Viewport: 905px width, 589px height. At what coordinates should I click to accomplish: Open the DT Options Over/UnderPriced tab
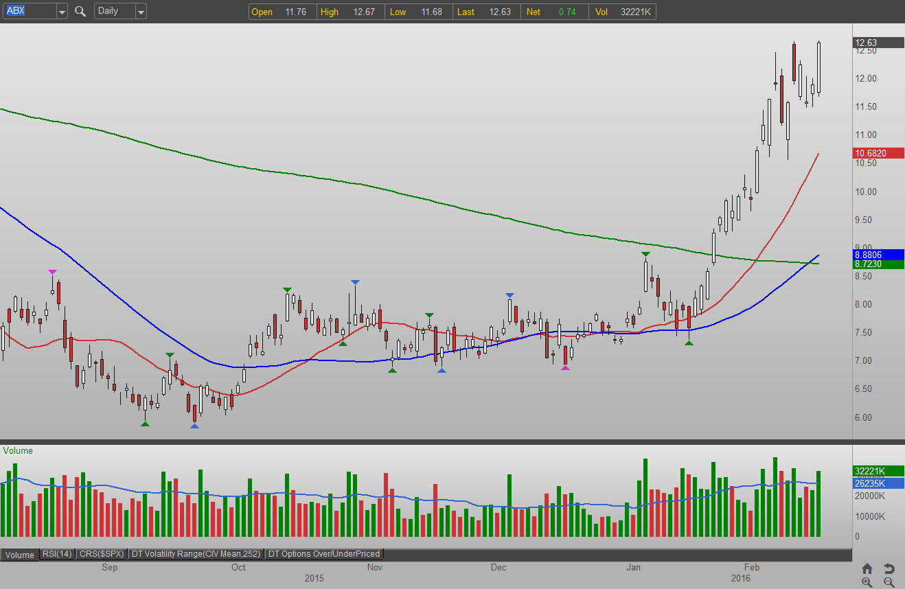[323, 554]
